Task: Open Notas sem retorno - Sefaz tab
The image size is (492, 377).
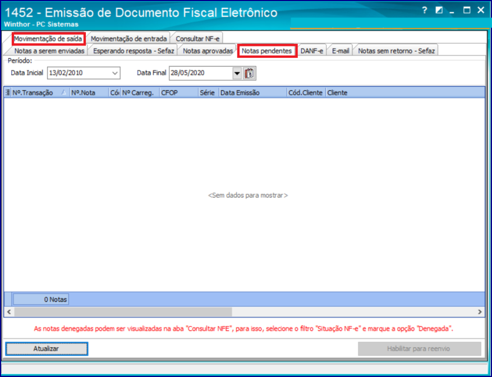Action: (x=396, y=51)
